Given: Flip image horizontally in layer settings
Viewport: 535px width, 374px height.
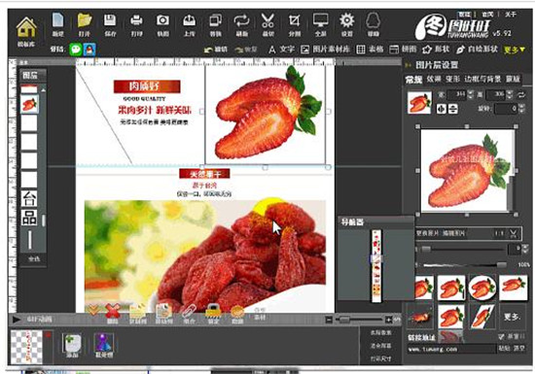Looking at the screenshot, I should pos(442,109).
